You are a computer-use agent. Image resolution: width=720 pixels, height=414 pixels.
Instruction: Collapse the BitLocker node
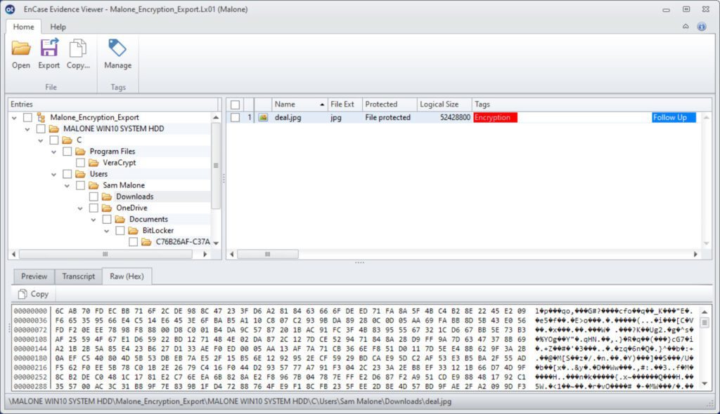click(107, 231)
